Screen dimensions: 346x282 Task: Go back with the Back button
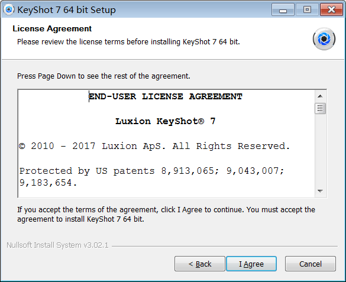[x=200, y=264]
